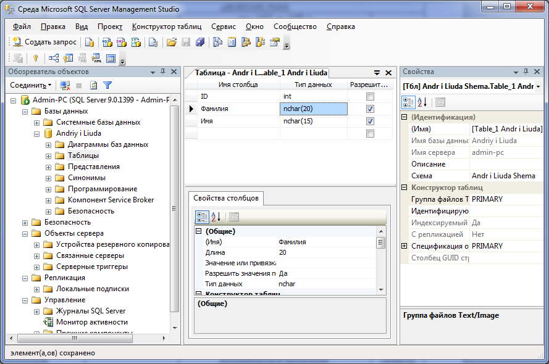Click the column properties vertical scrollbar thumb
This screenshot has width=549, height=364.
pyautogui.click(x=381, y=242)
